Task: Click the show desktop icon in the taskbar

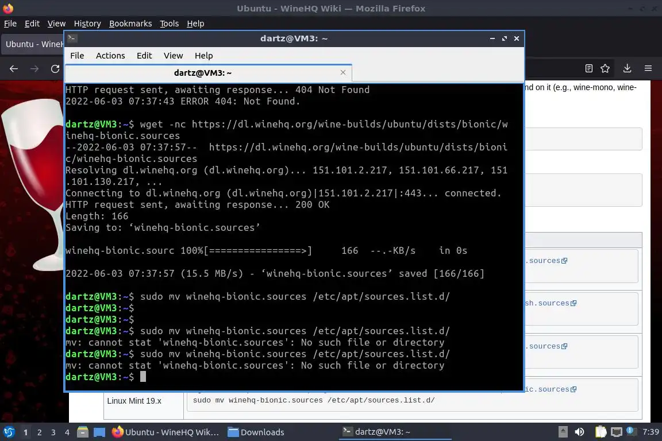Action: click(x=99, y=432)
